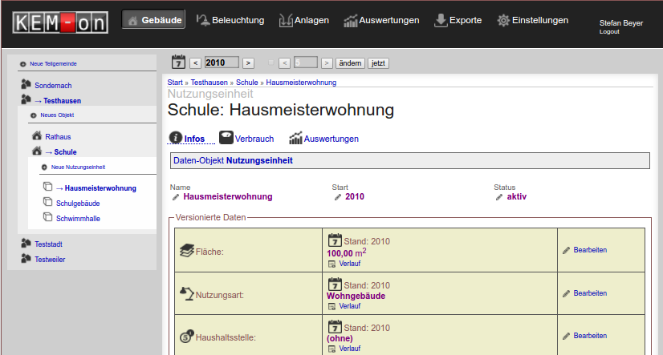Go to previous year with left arrow

(195, 63)
